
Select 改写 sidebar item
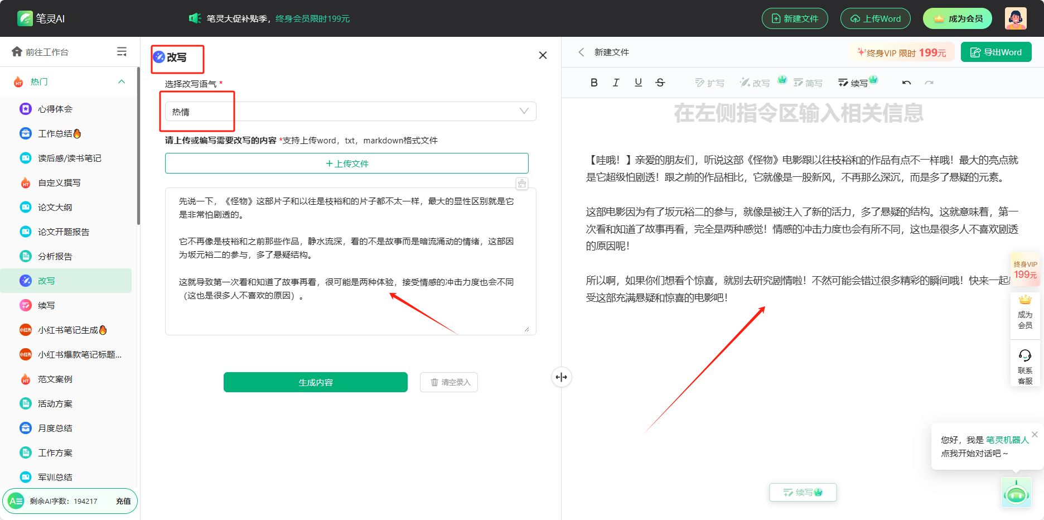66,281
